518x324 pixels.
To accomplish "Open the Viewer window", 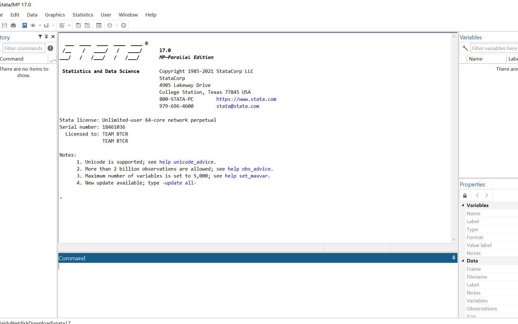I will (x=33, y=25).
